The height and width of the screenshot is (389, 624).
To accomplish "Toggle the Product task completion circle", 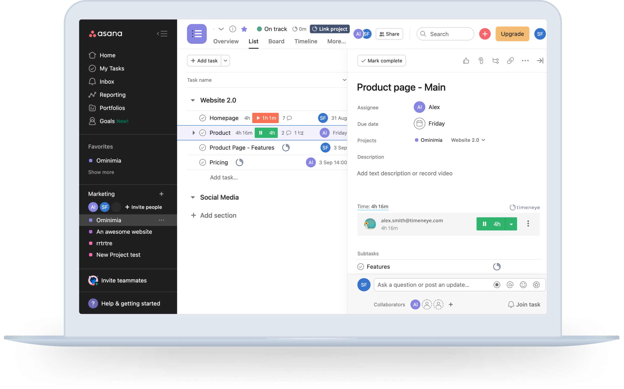I will click(203, 133).
